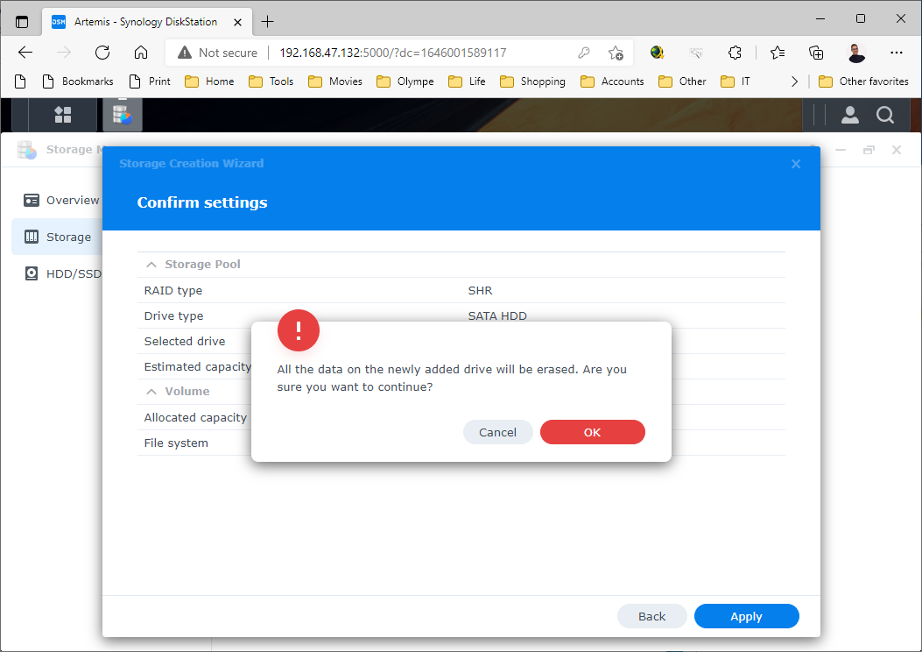The width and height of the screenshot is (922, 652).
Task: Open the DSM user account options icon
Action: pos(849,115)
